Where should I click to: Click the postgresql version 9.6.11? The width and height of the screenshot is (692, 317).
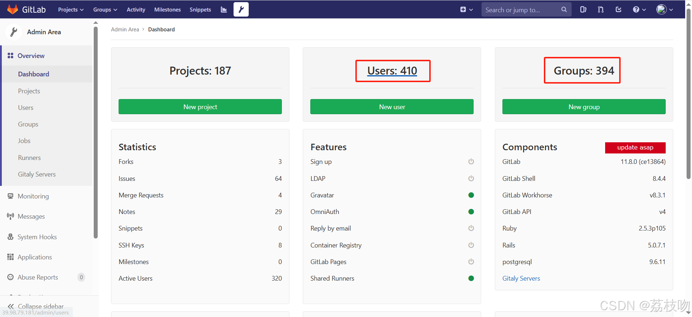657,262
